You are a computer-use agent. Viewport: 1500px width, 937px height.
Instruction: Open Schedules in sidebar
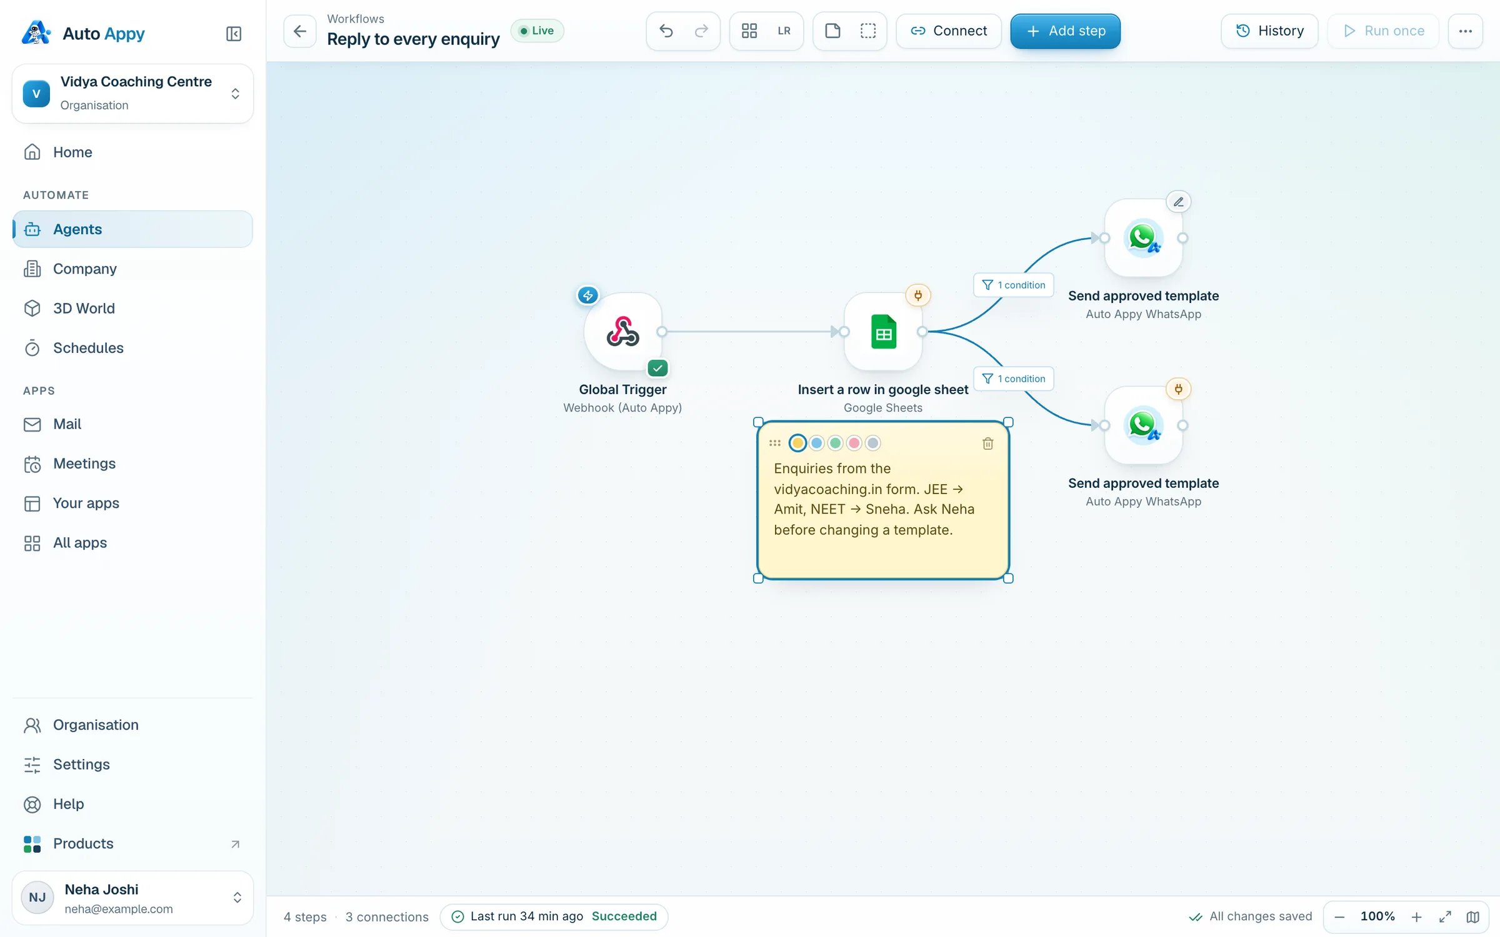(132, 348)
